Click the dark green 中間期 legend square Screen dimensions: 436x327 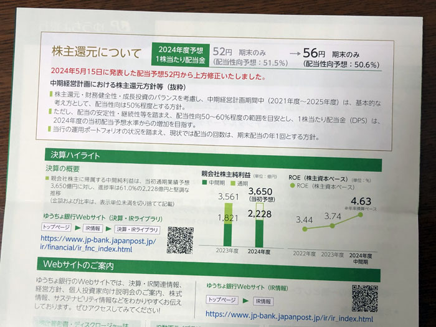coord(204,183)
